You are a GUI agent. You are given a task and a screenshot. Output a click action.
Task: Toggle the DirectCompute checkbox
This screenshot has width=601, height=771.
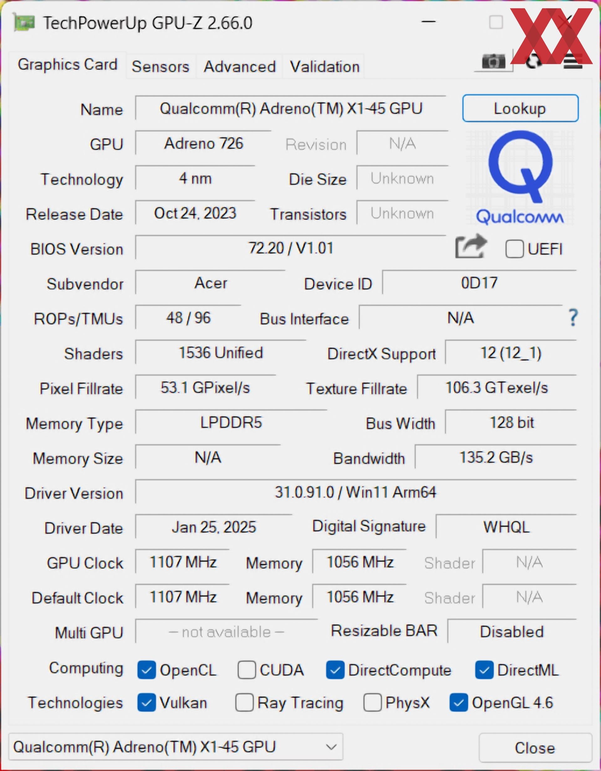coord(335,670)
